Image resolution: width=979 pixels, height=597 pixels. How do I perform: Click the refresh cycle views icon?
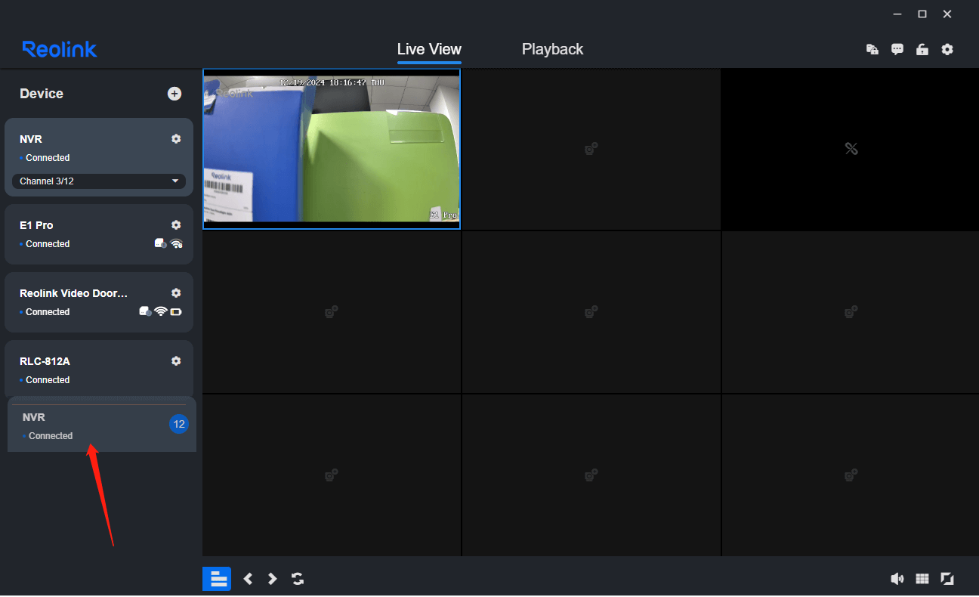tap(298, 579)
